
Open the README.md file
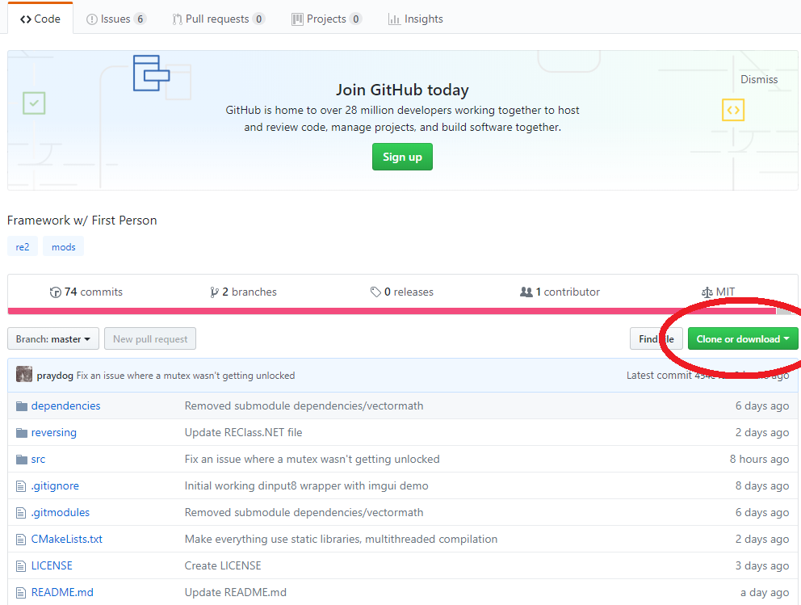click(62, 592)
